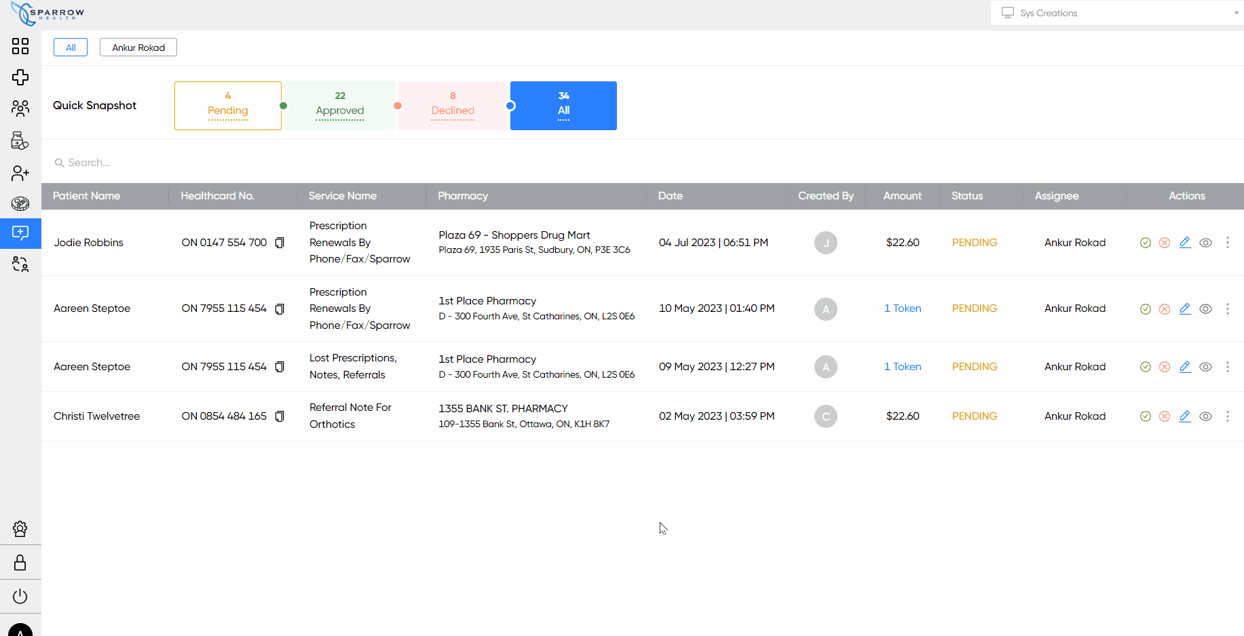Click the Ankur Rokad filter button
1244x636 pixels.
click(138, 47)
